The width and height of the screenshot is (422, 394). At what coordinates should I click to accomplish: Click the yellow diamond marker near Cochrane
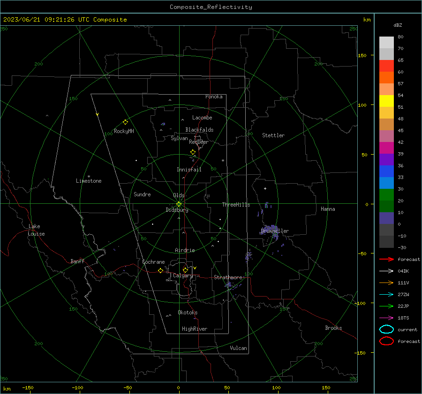point(160,270)
